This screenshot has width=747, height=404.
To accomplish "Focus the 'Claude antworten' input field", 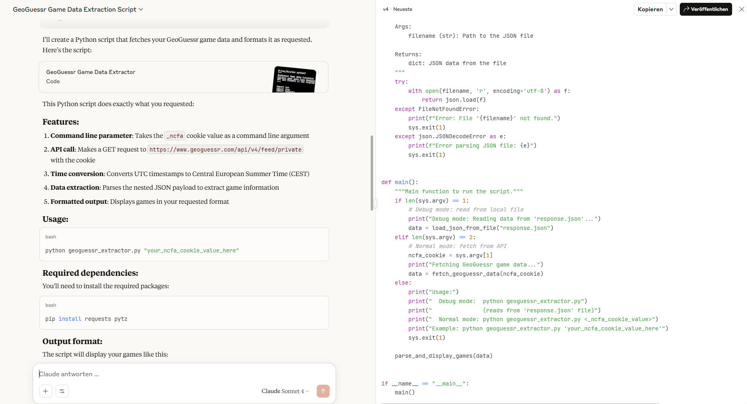I will click(x=184, y=374).
